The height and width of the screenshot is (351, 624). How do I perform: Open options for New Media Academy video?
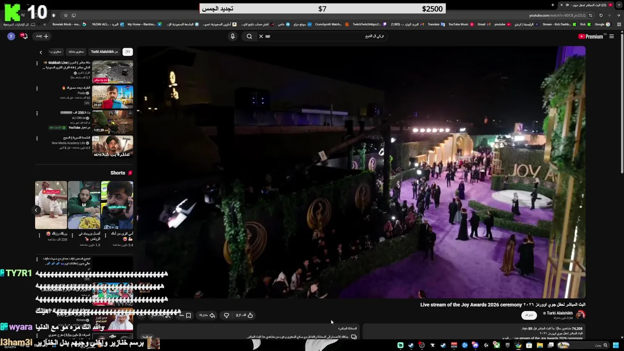pos(37,138)
